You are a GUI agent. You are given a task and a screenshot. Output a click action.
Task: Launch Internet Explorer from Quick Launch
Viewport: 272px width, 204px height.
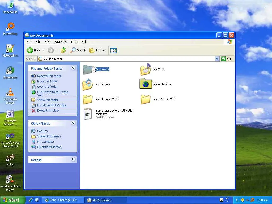pyautogui.click(x=31, y=200)
